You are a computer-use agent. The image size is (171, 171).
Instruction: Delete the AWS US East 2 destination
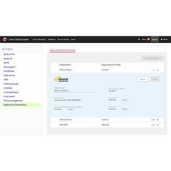(x=158, y=120)
